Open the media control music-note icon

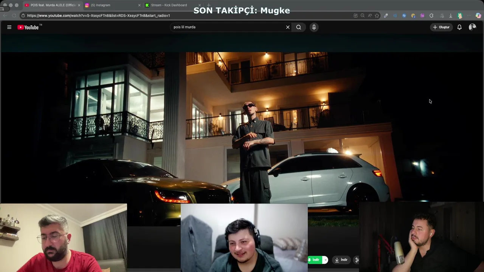click(442, 15)
